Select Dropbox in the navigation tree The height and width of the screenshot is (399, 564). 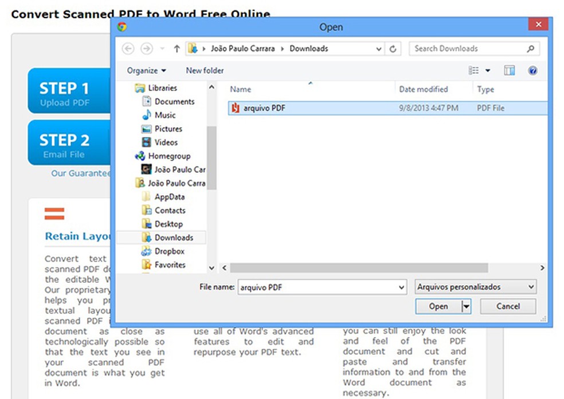(169, 251)
